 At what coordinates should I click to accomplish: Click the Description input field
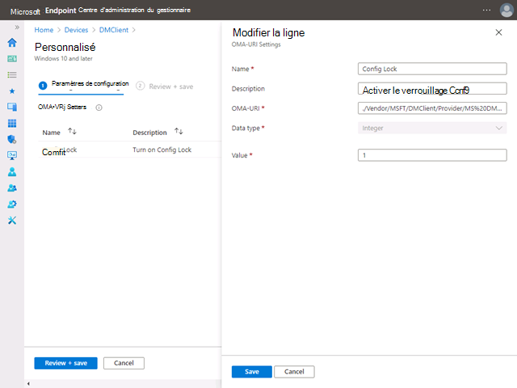(432, 89)
